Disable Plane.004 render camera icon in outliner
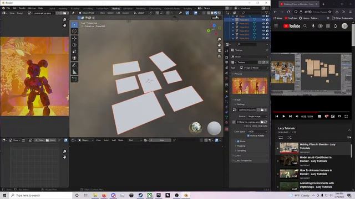 point(267,31)
